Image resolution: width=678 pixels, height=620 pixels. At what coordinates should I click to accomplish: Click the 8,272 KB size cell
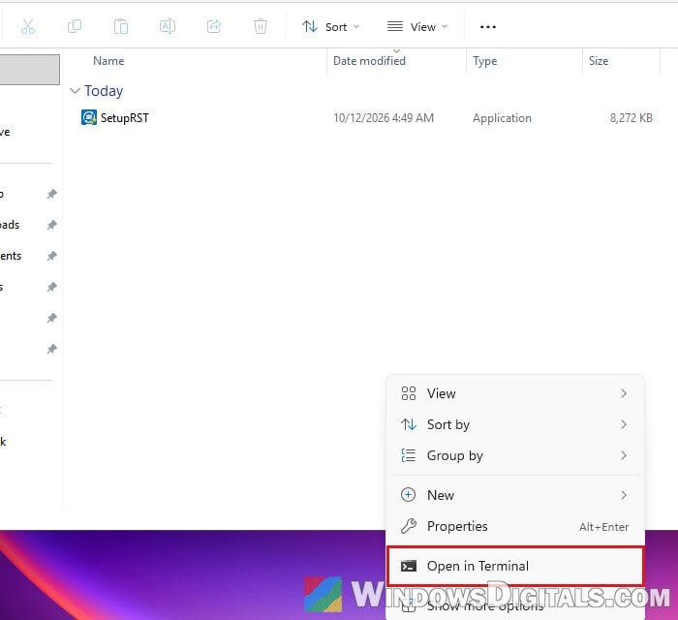[x=632, y=118]
